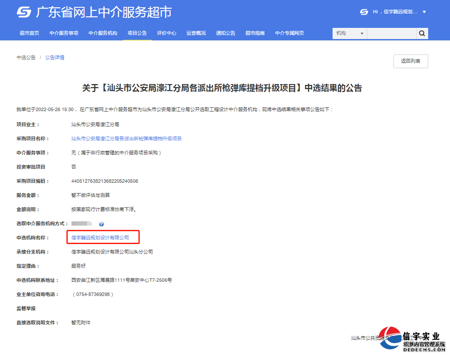Open the 通知公告 menu
Screen dimensions: 450x356
point(225,33)
